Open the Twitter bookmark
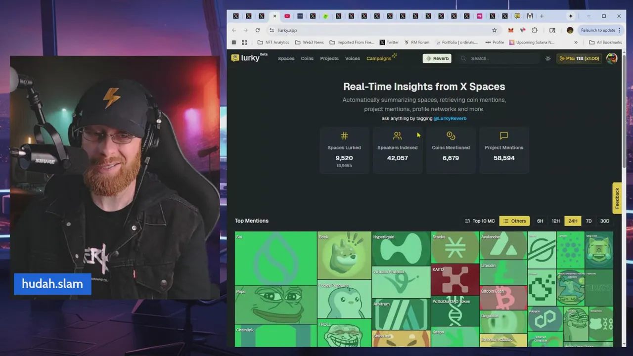The image size is (633, 356). point(389,43)
